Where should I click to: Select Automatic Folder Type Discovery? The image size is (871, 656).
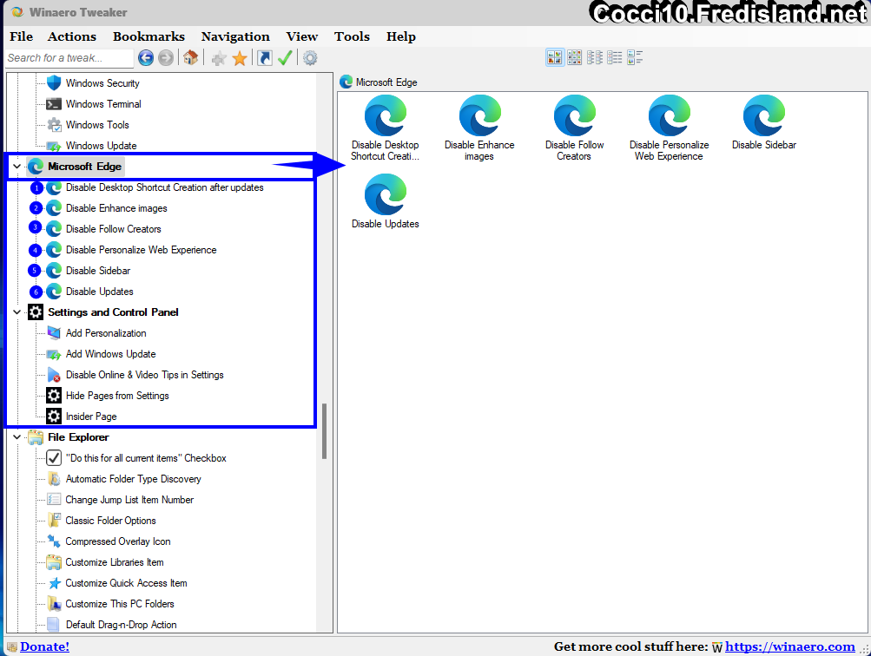click(x=133, y=479)
